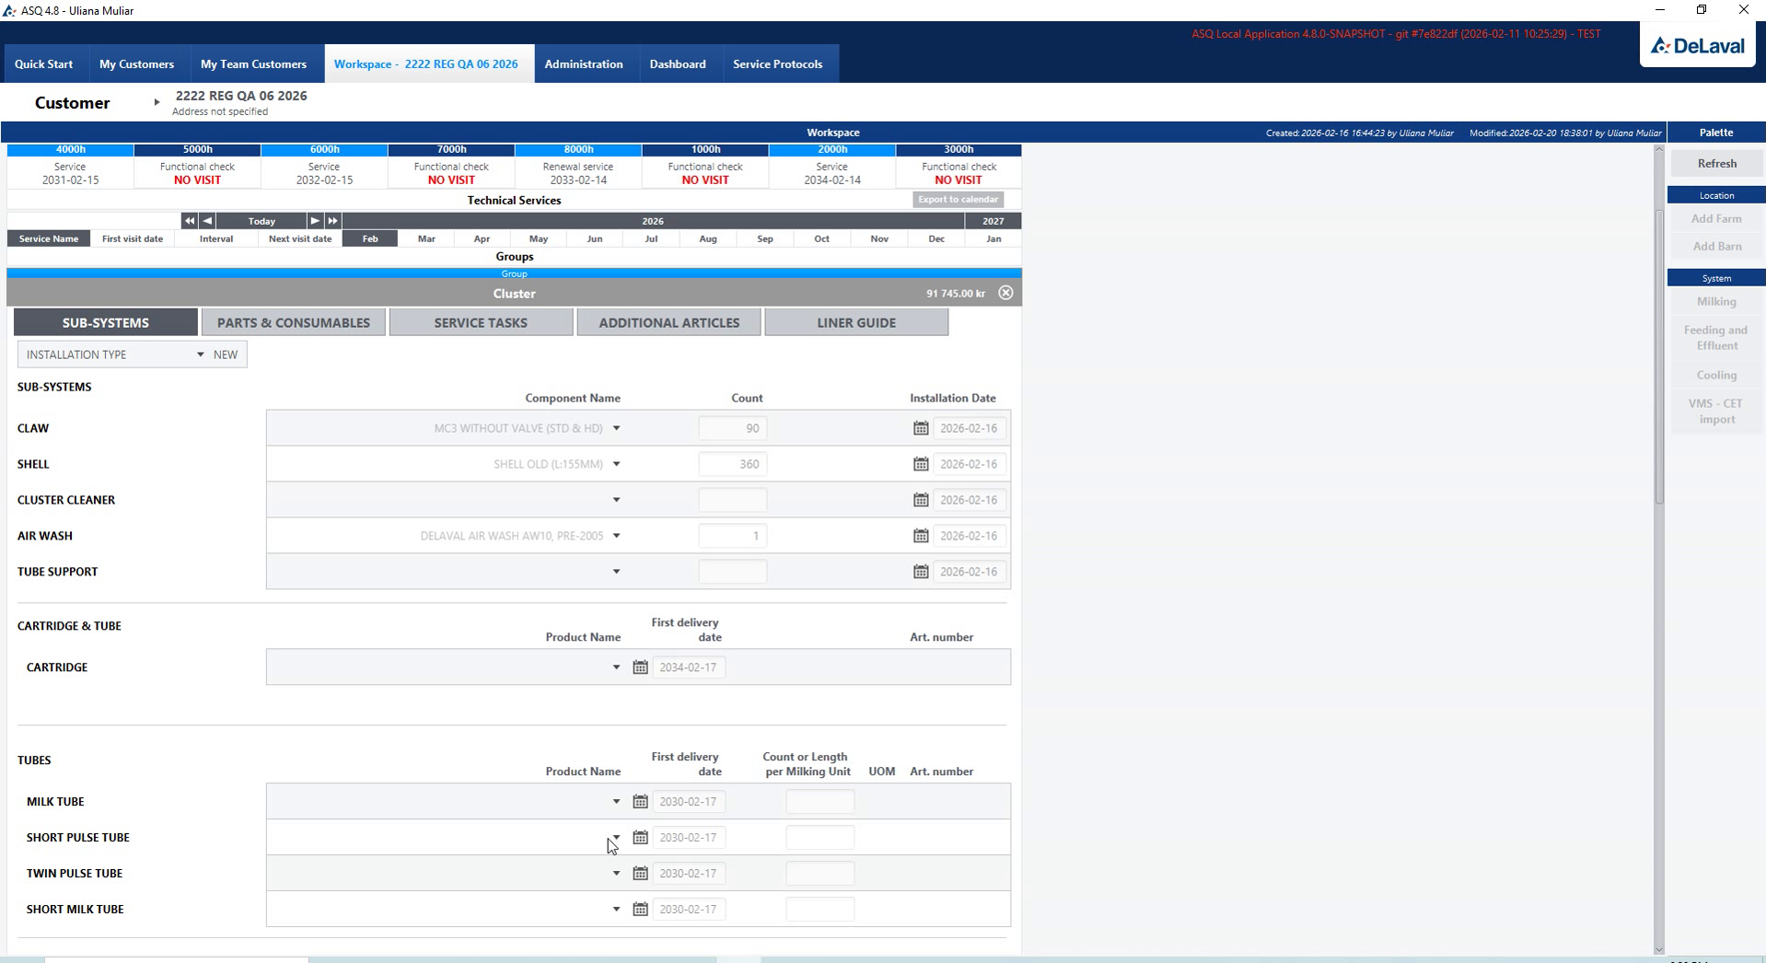The image size is (1766, 963).
Task: Open calendar icon for CARTRIDGE delivery date
Action: pyautogui.click(x=640, y=667)
